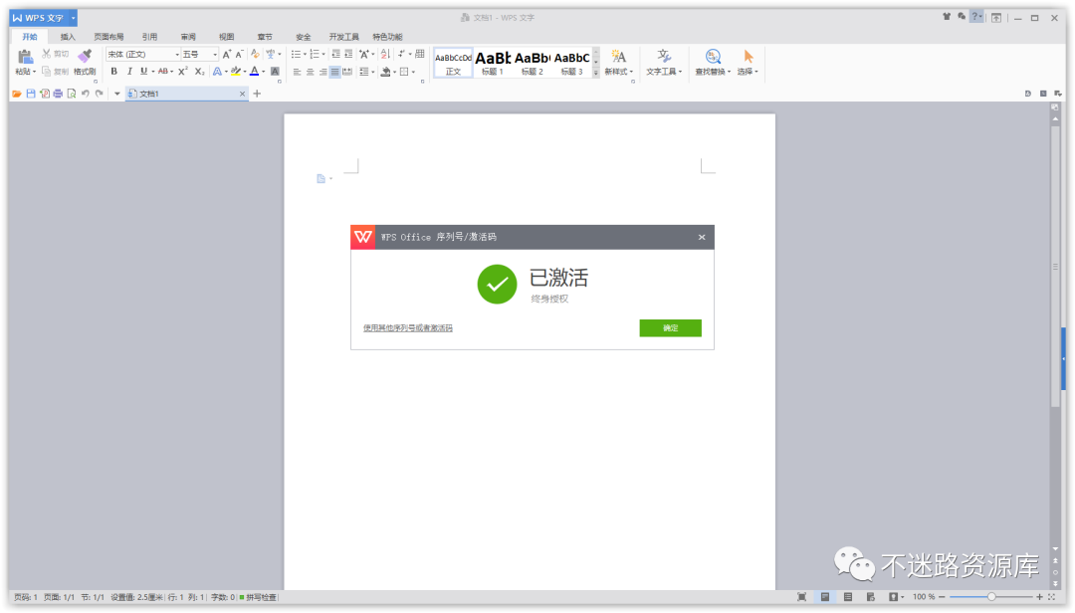The height and width of the screenshot is (613, 1075).
Task: Toggle Bold formatting
Action: tap(113, 72)
